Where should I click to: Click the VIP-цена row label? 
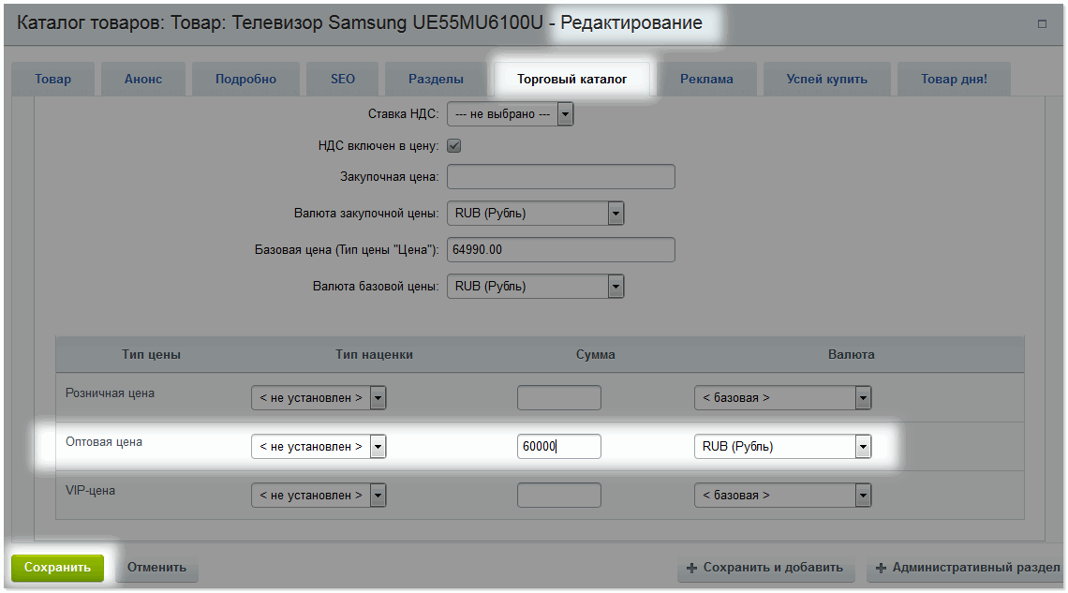click(x=90, y=490)
